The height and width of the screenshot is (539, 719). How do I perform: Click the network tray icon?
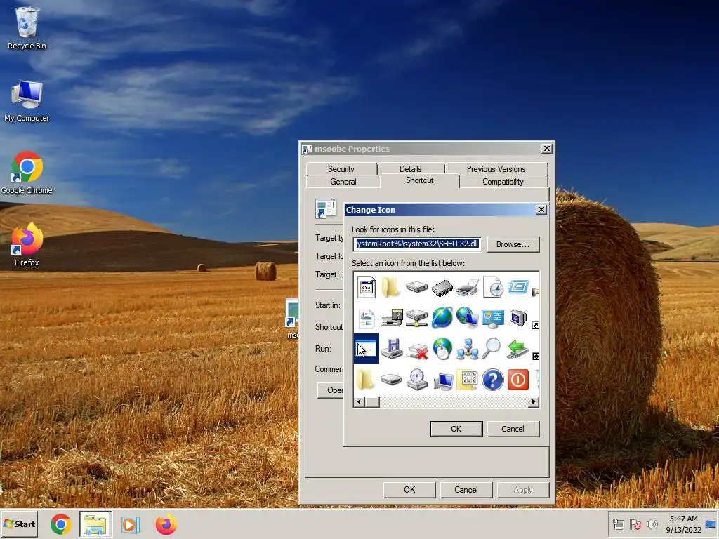[x=619, y=524]
